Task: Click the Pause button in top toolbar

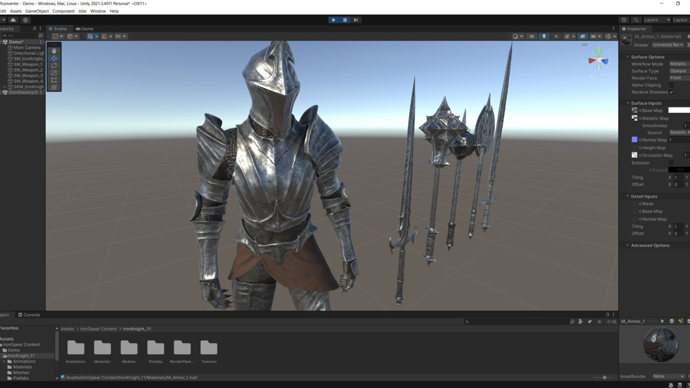Action: pos(345,20)
